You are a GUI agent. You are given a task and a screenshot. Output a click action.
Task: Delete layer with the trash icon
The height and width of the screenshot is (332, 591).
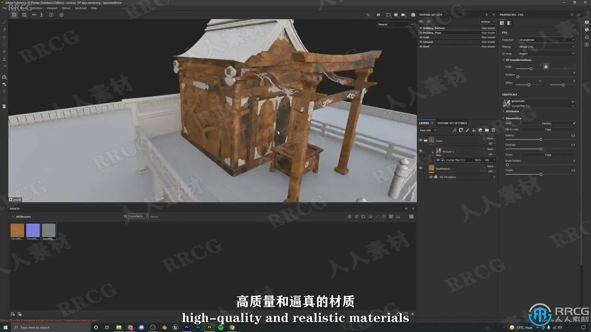point(493,130)
